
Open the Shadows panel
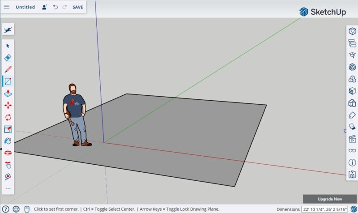point(352,127)
